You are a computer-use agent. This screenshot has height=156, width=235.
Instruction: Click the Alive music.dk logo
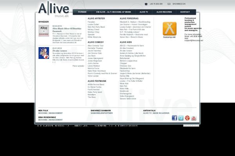(x=54, y=9)
